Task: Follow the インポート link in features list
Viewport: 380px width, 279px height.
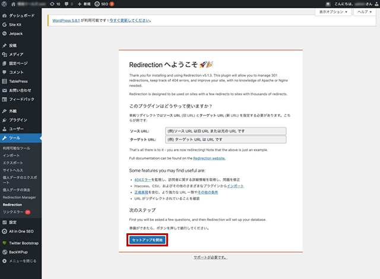Action: 235,186
